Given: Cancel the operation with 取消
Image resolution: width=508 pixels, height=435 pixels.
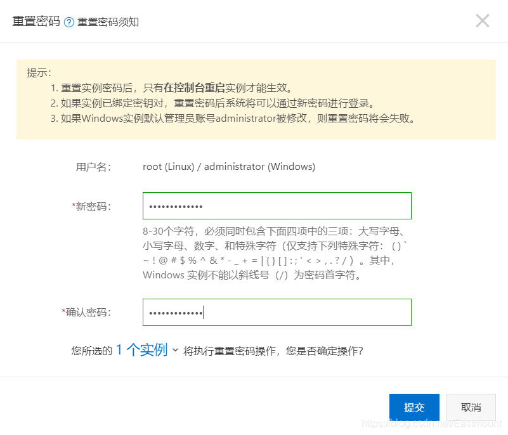Looking at the screenshot, I should [471, 408].
